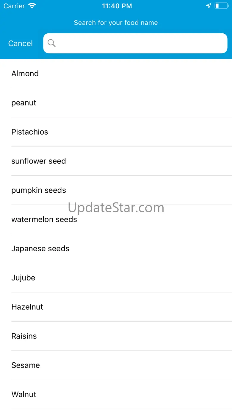Tap the 11:40 PM clock
232x413 pixels.
tap(117, 6)
